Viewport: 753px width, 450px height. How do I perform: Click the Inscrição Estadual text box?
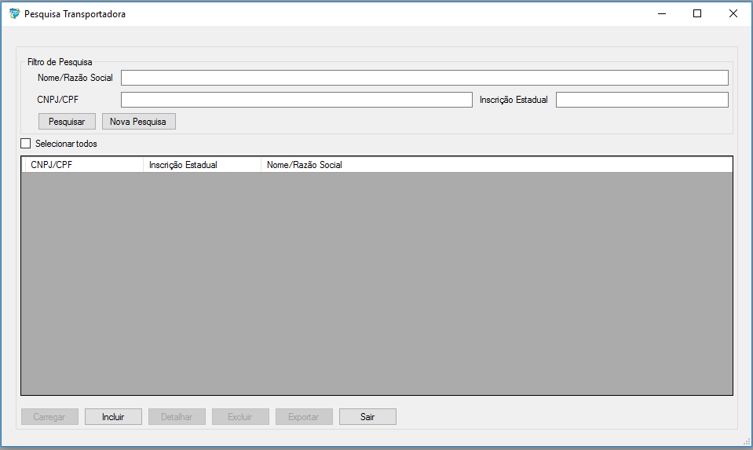(642, 100)
